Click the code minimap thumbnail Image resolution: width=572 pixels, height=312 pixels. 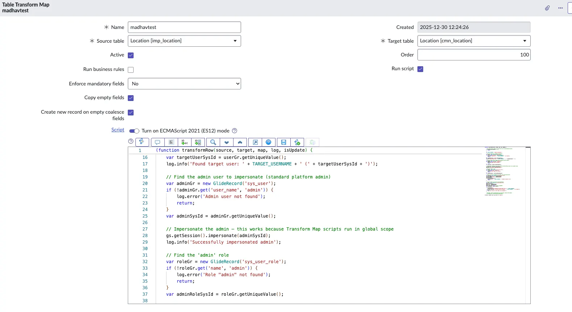pyautogui.click(x=503, y=171)
